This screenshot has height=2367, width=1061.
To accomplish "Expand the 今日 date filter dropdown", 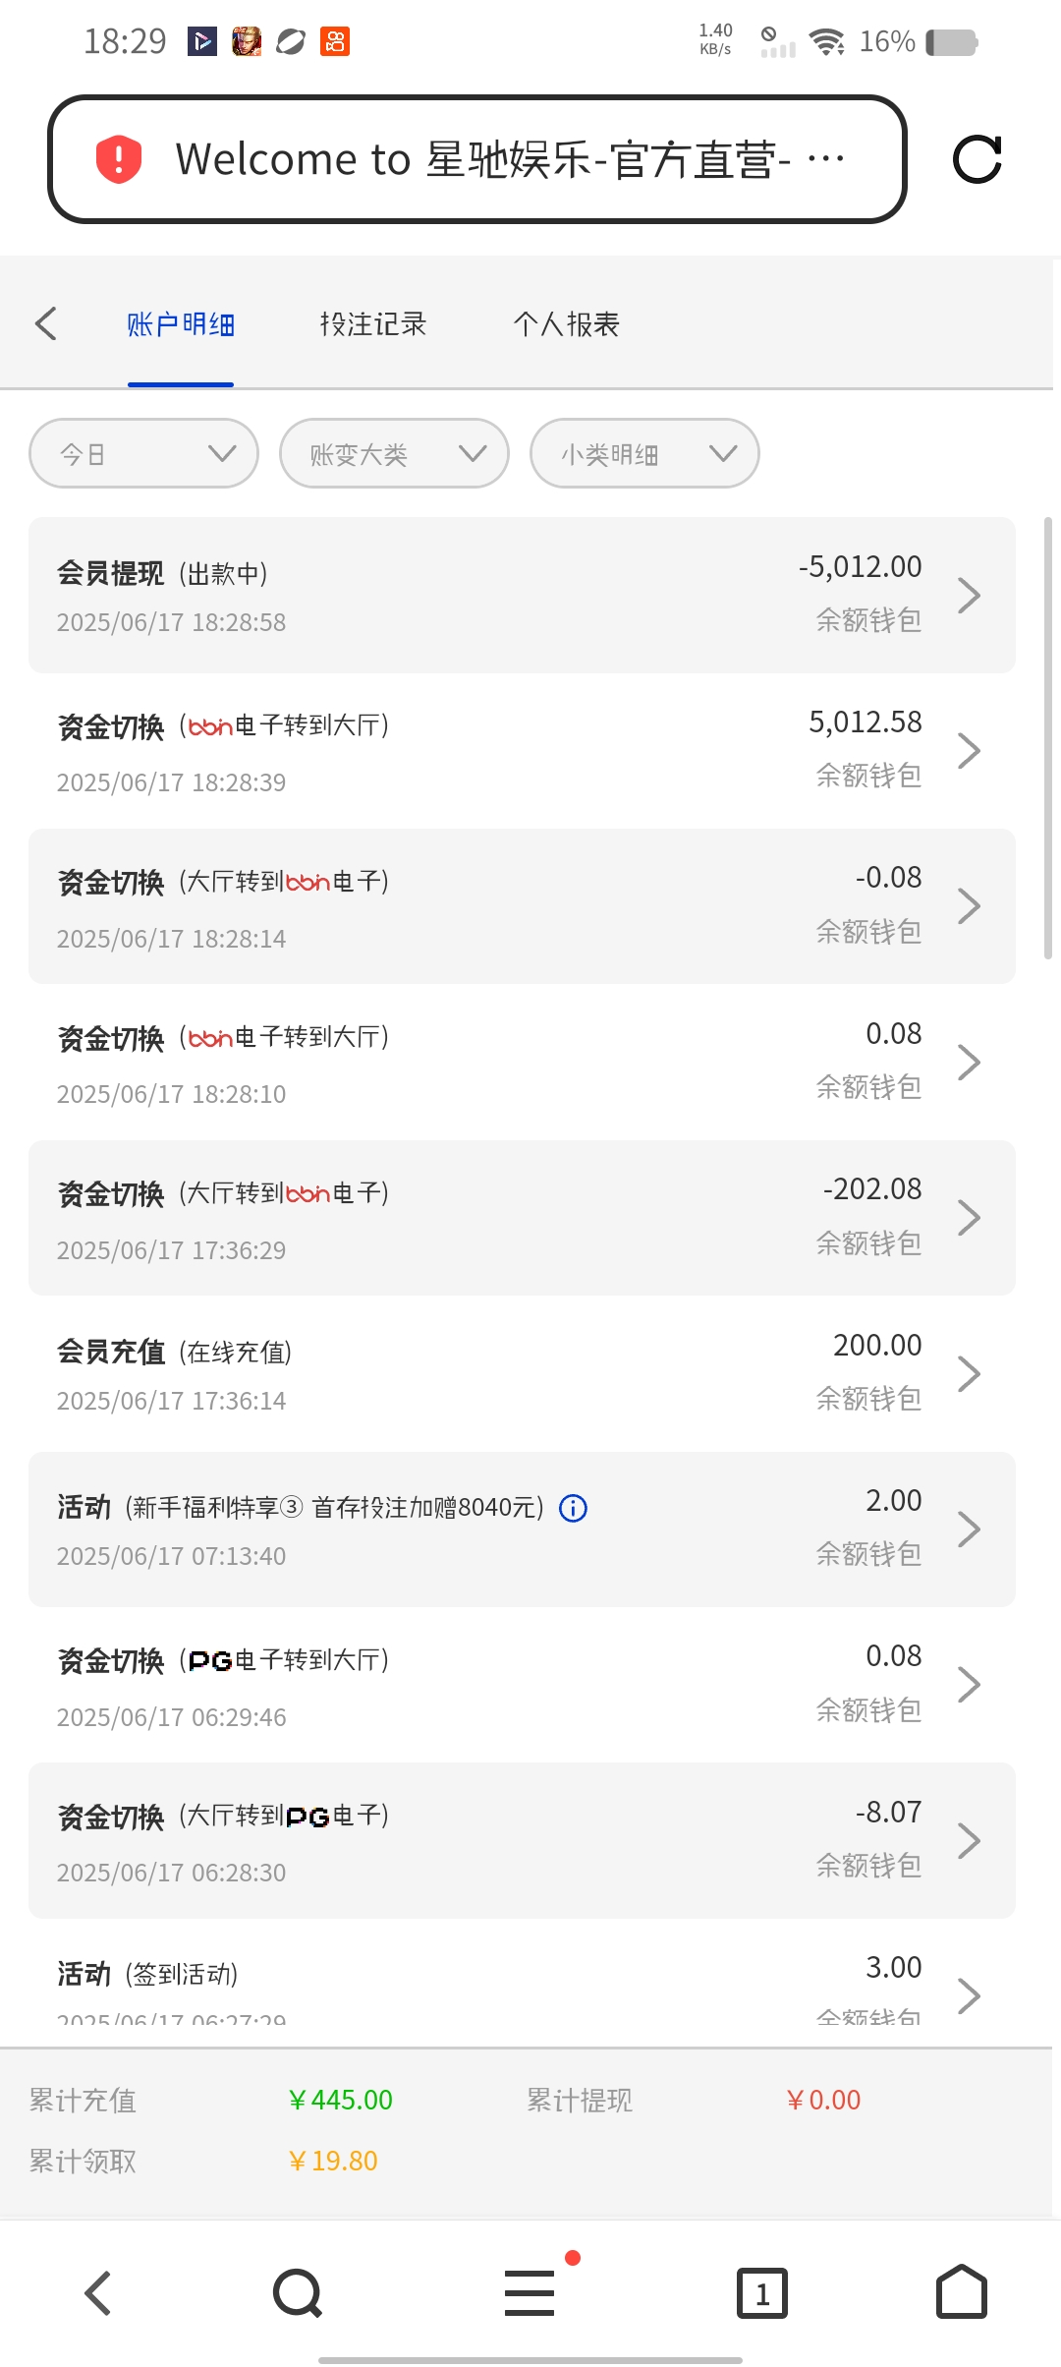I will (144, 453).
